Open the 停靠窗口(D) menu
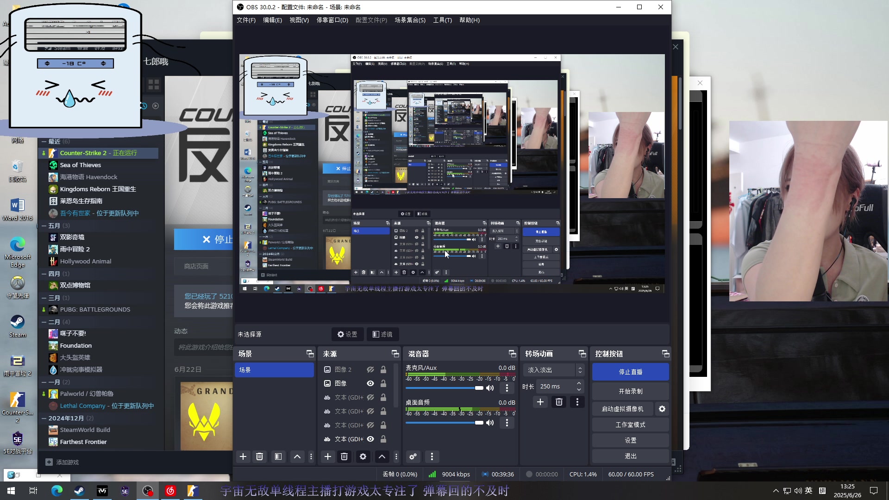Viewport: 889px width, 500px height. [332, 20]
